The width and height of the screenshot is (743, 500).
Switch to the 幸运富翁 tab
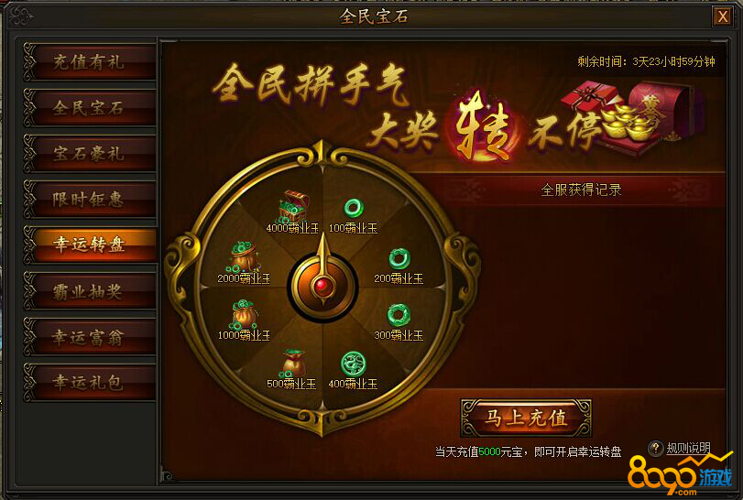[90, 337]
